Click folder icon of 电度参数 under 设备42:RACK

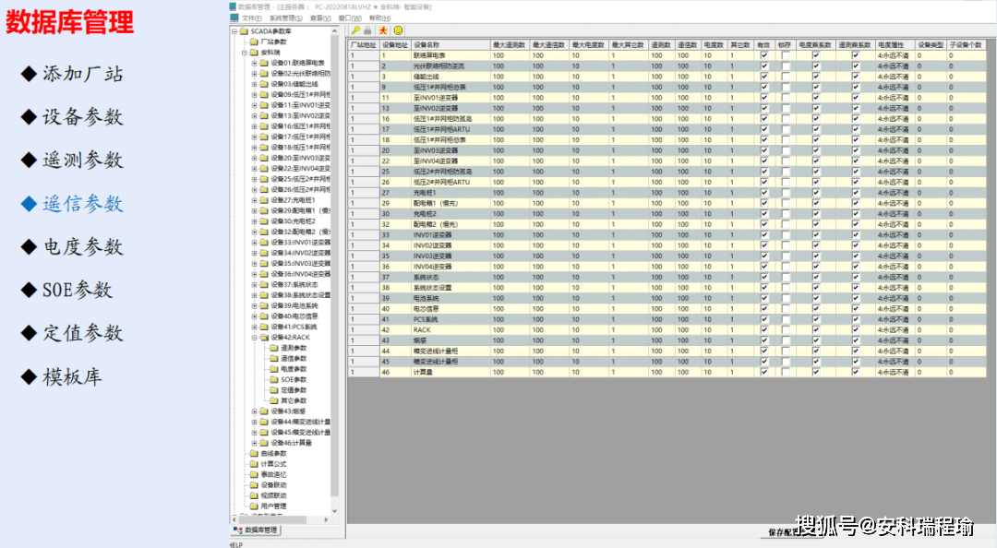click(x=275, y=369)
